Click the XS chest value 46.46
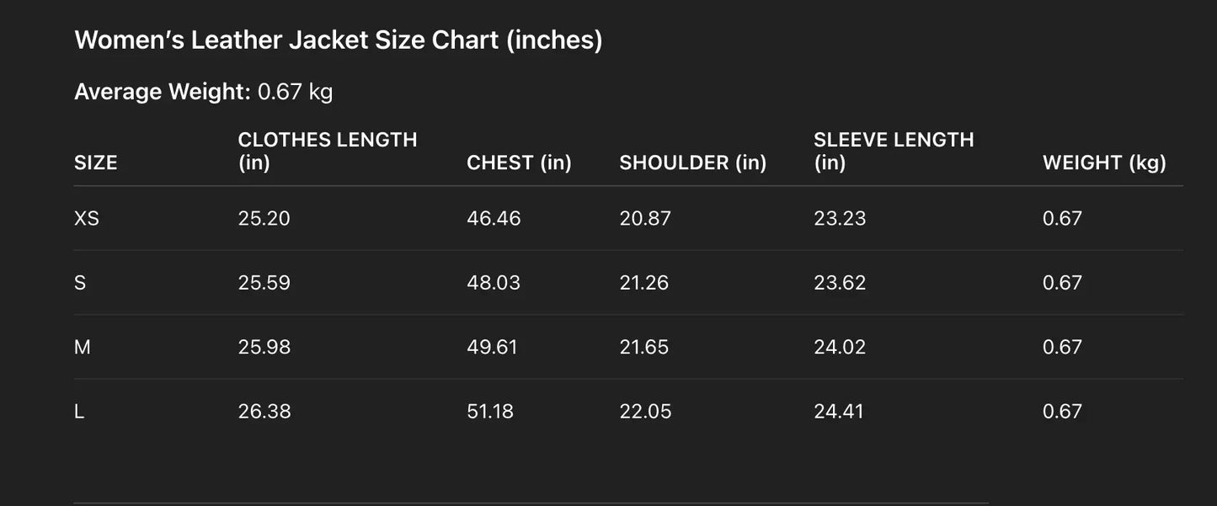This screenshot has height=506, width=1217. tap(494, 218)
